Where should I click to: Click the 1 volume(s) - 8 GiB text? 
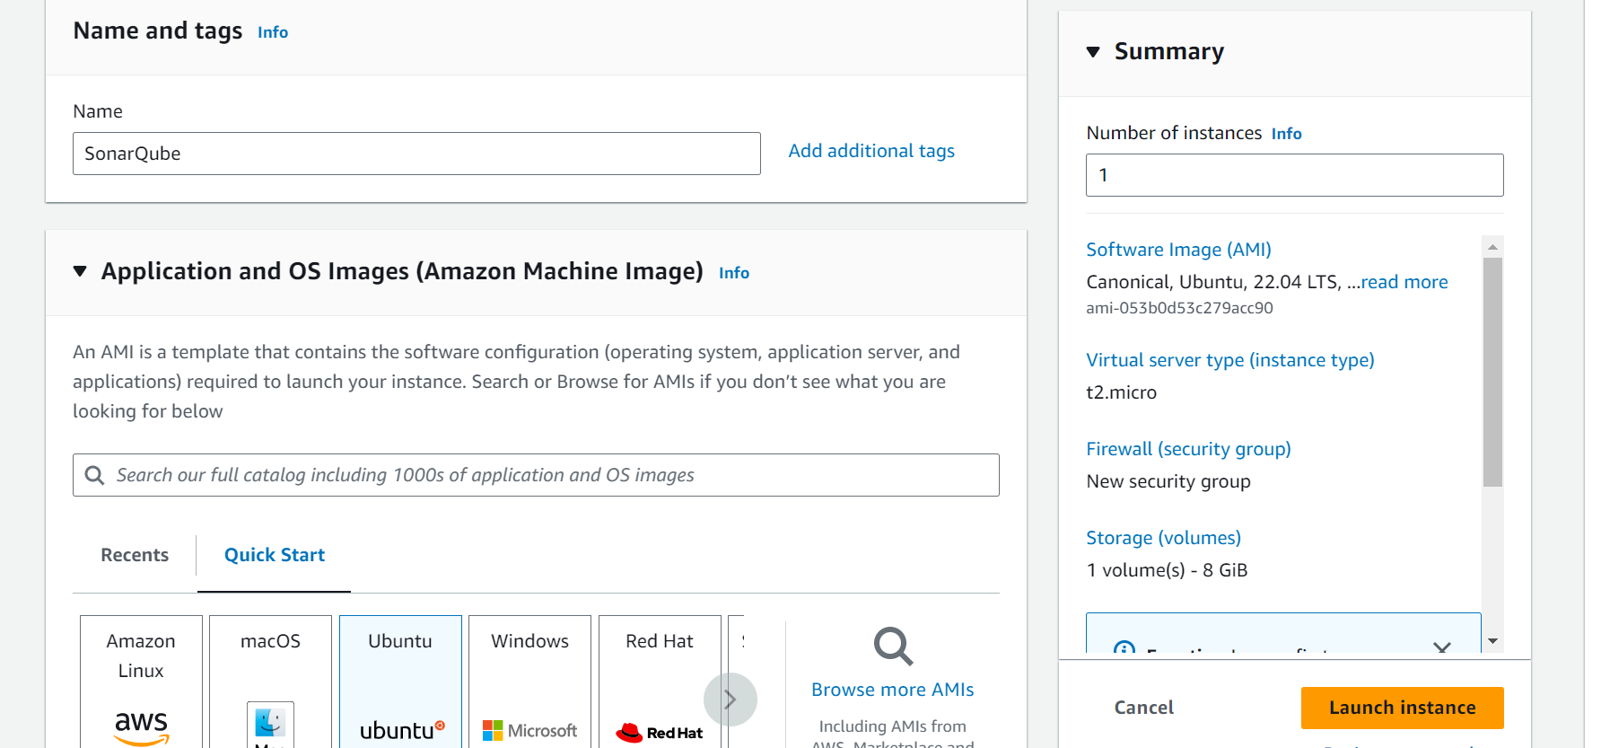click(1167, 570)
